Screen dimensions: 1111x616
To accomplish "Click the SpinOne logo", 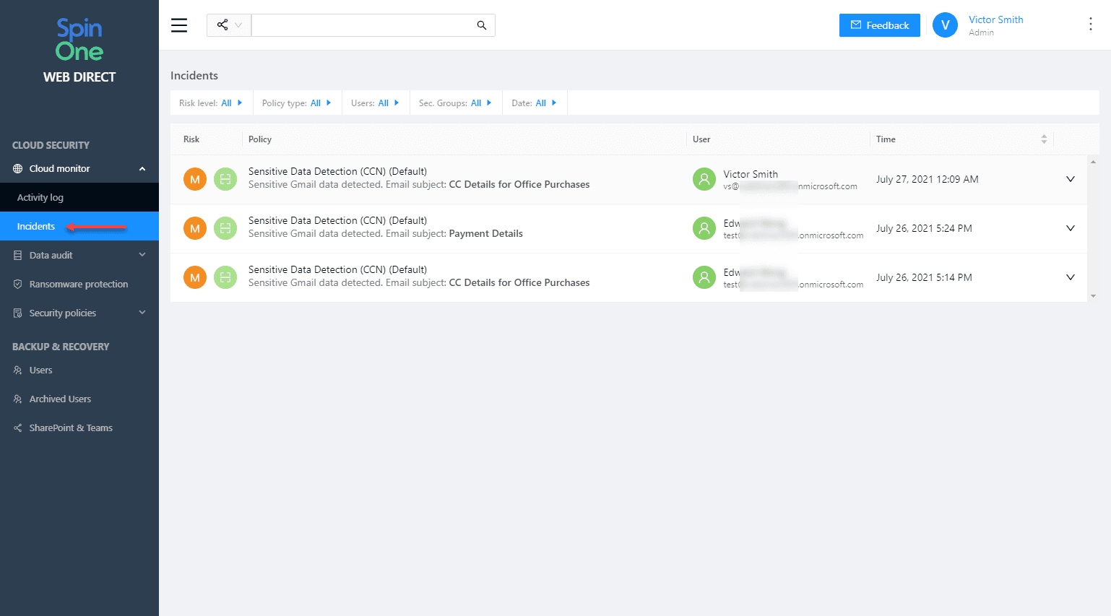I will pos(79,40).
